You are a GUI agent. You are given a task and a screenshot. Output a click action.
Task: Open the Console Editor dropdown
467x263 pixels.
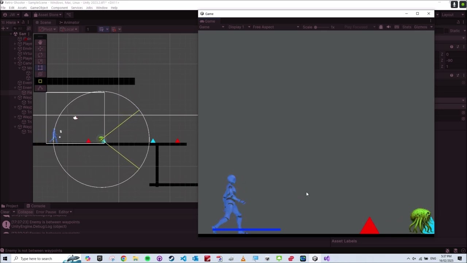(65, 212)
